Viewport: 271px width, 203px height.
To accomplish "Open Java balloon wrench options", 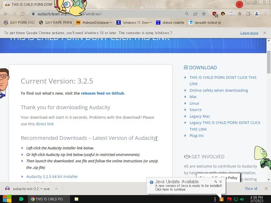I will 215,181.
